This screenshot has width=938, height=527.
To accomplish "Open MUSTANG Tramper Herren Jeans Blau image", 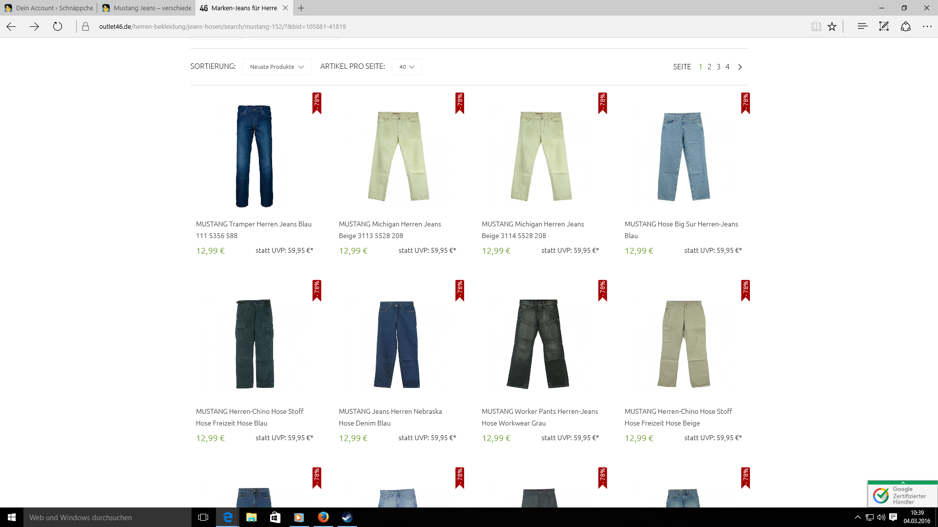I will click(x=255, y=156).
